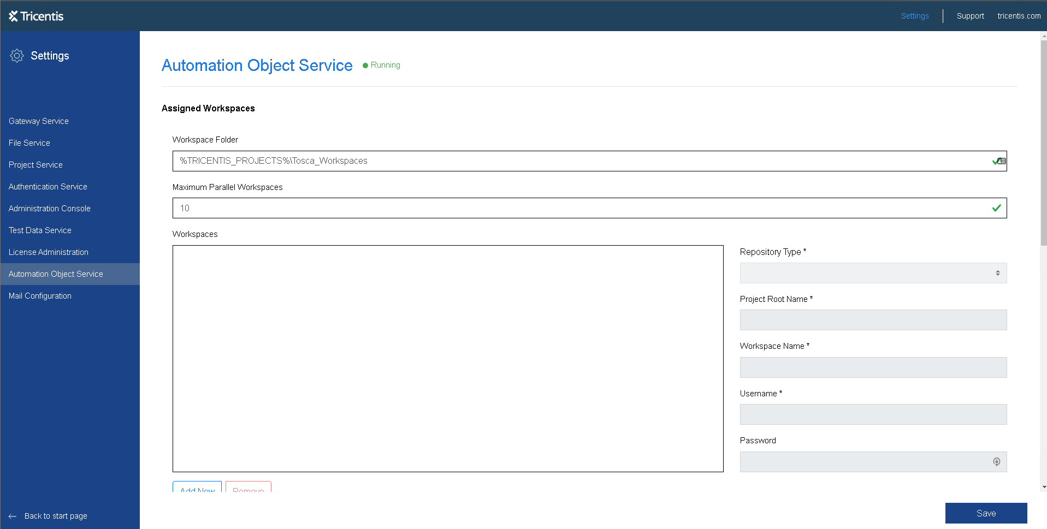This screenshot has height=529, width=1047.
Task: Go to Project Service page
Action: pyautogui.click(x=36, y=165)
